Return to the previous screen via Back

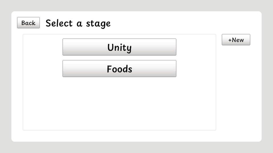pyautogui.click(x=28, y=23)
